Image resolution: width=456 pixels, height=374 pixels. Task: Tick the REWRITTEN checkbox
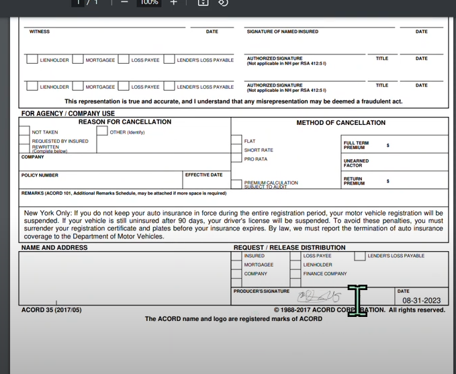coord(24,148)
